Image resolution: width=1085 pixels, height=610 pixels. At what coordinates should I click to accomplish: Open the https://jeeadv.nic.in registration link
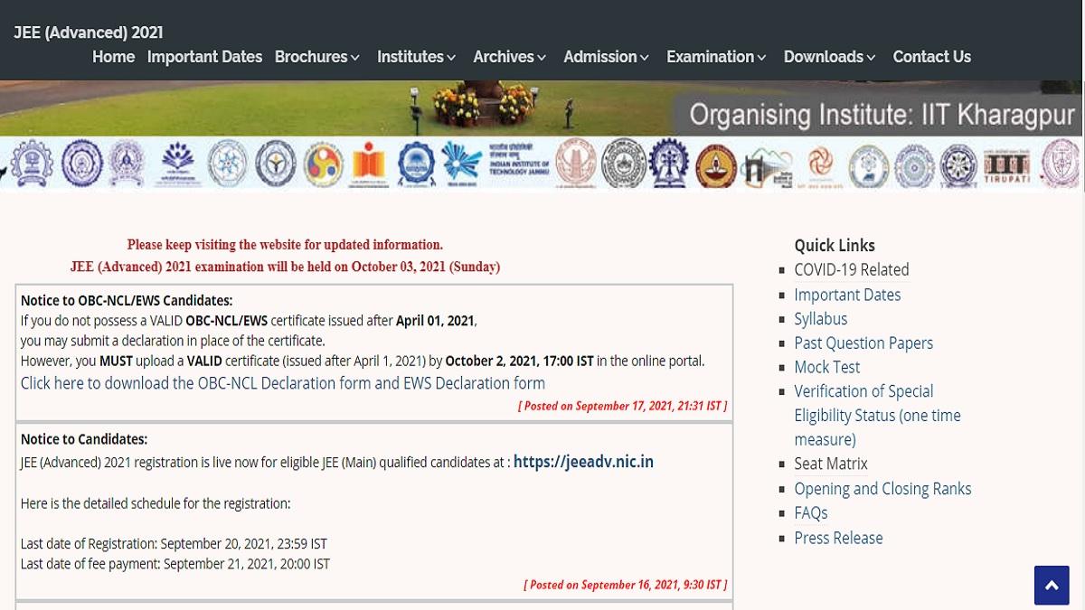583,462
